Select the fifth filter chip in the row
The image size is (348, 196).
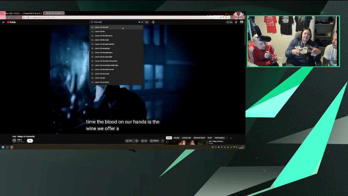(210, 138)
